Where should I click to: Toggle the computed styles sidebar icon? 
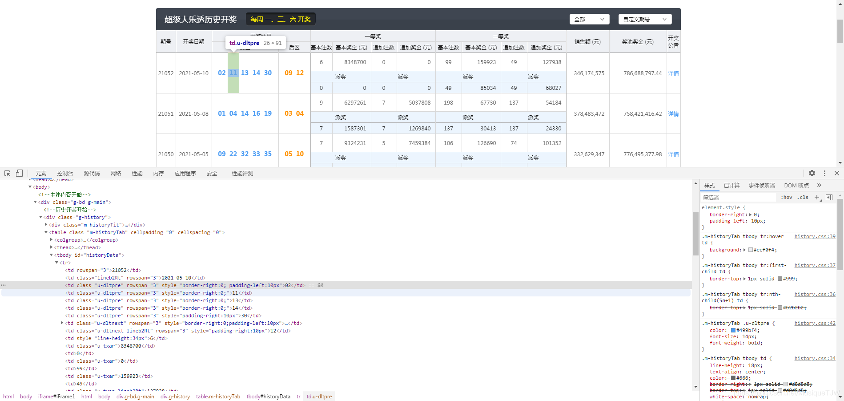point(829,197)
